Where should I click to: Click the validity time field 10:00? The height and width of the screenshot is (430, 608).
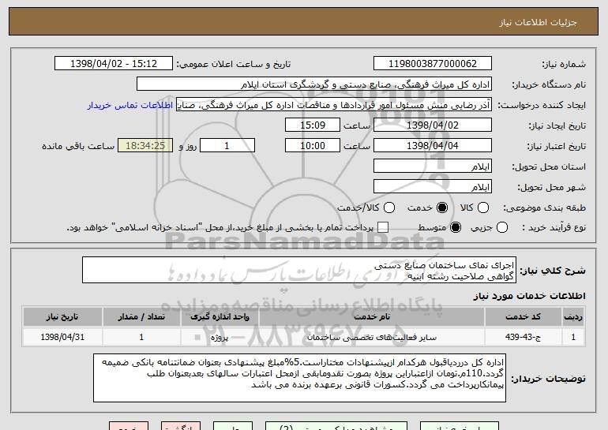click(313, 146)
